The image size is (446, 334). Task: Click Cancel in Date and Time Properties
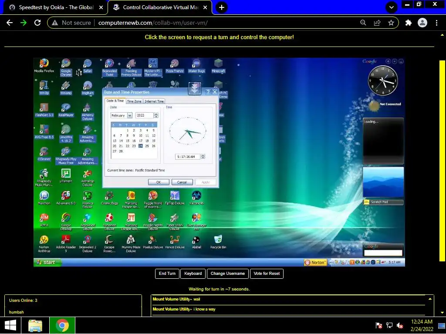tap(182, 182)
